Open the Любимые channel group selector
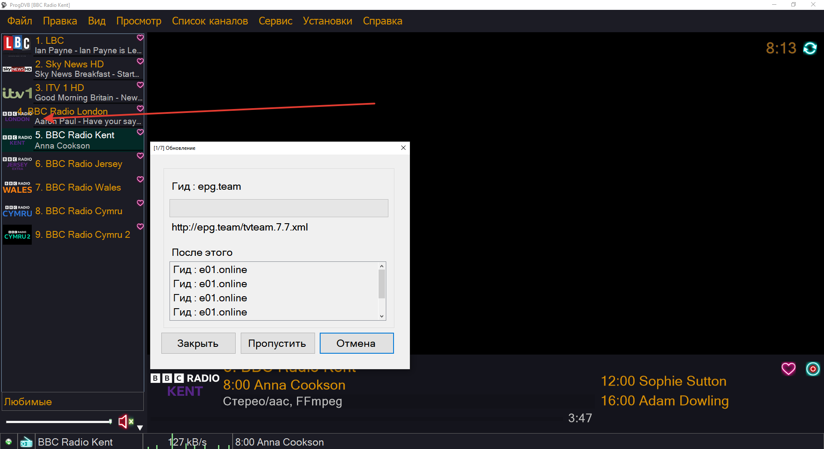This screenshot has width=824, height=449. 72,402
